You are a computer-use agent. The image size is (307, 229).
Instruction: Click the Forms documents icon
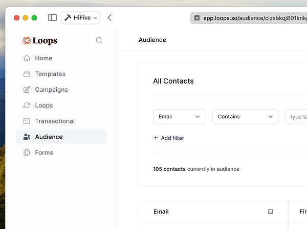[27, 152]
